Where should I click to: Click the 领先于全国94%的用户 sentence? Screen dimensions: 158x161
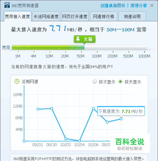(91, 67)
